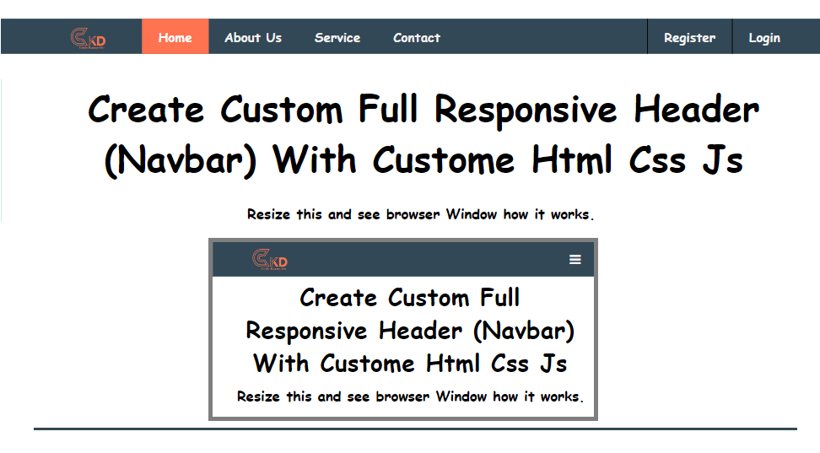This screenshot has width=820, height=453.
Task: Go to the Service menu item
Action: 337,37
